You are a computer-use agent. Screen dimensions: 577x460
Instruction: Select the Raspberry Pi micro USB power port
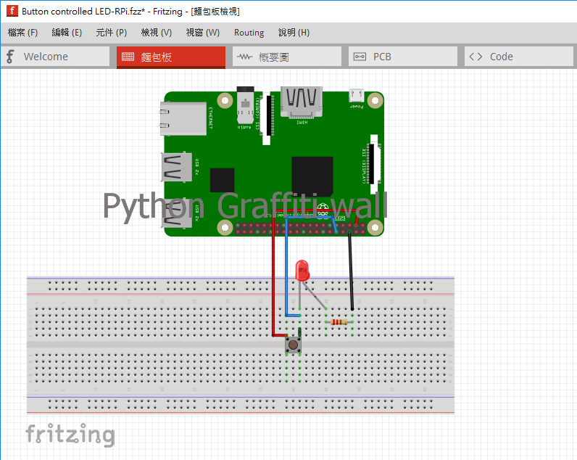point(357,95)
